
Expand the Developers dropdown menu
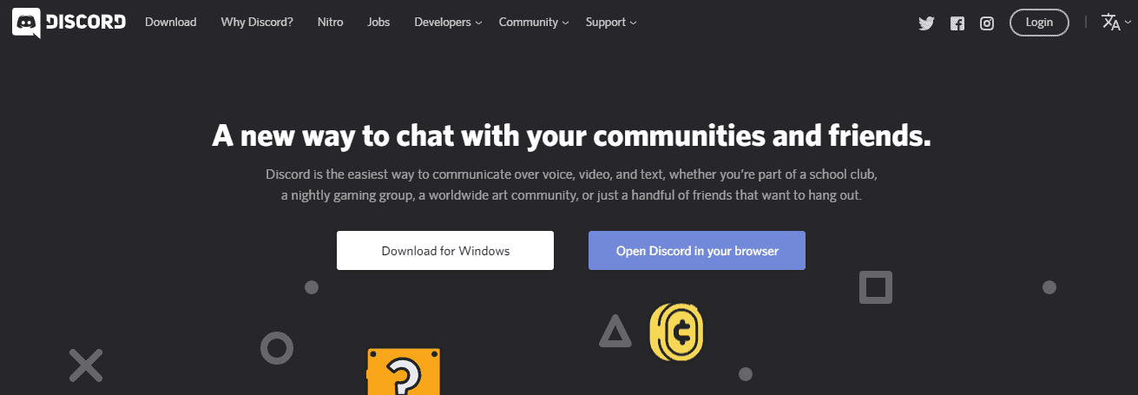[x=448, y=23]
